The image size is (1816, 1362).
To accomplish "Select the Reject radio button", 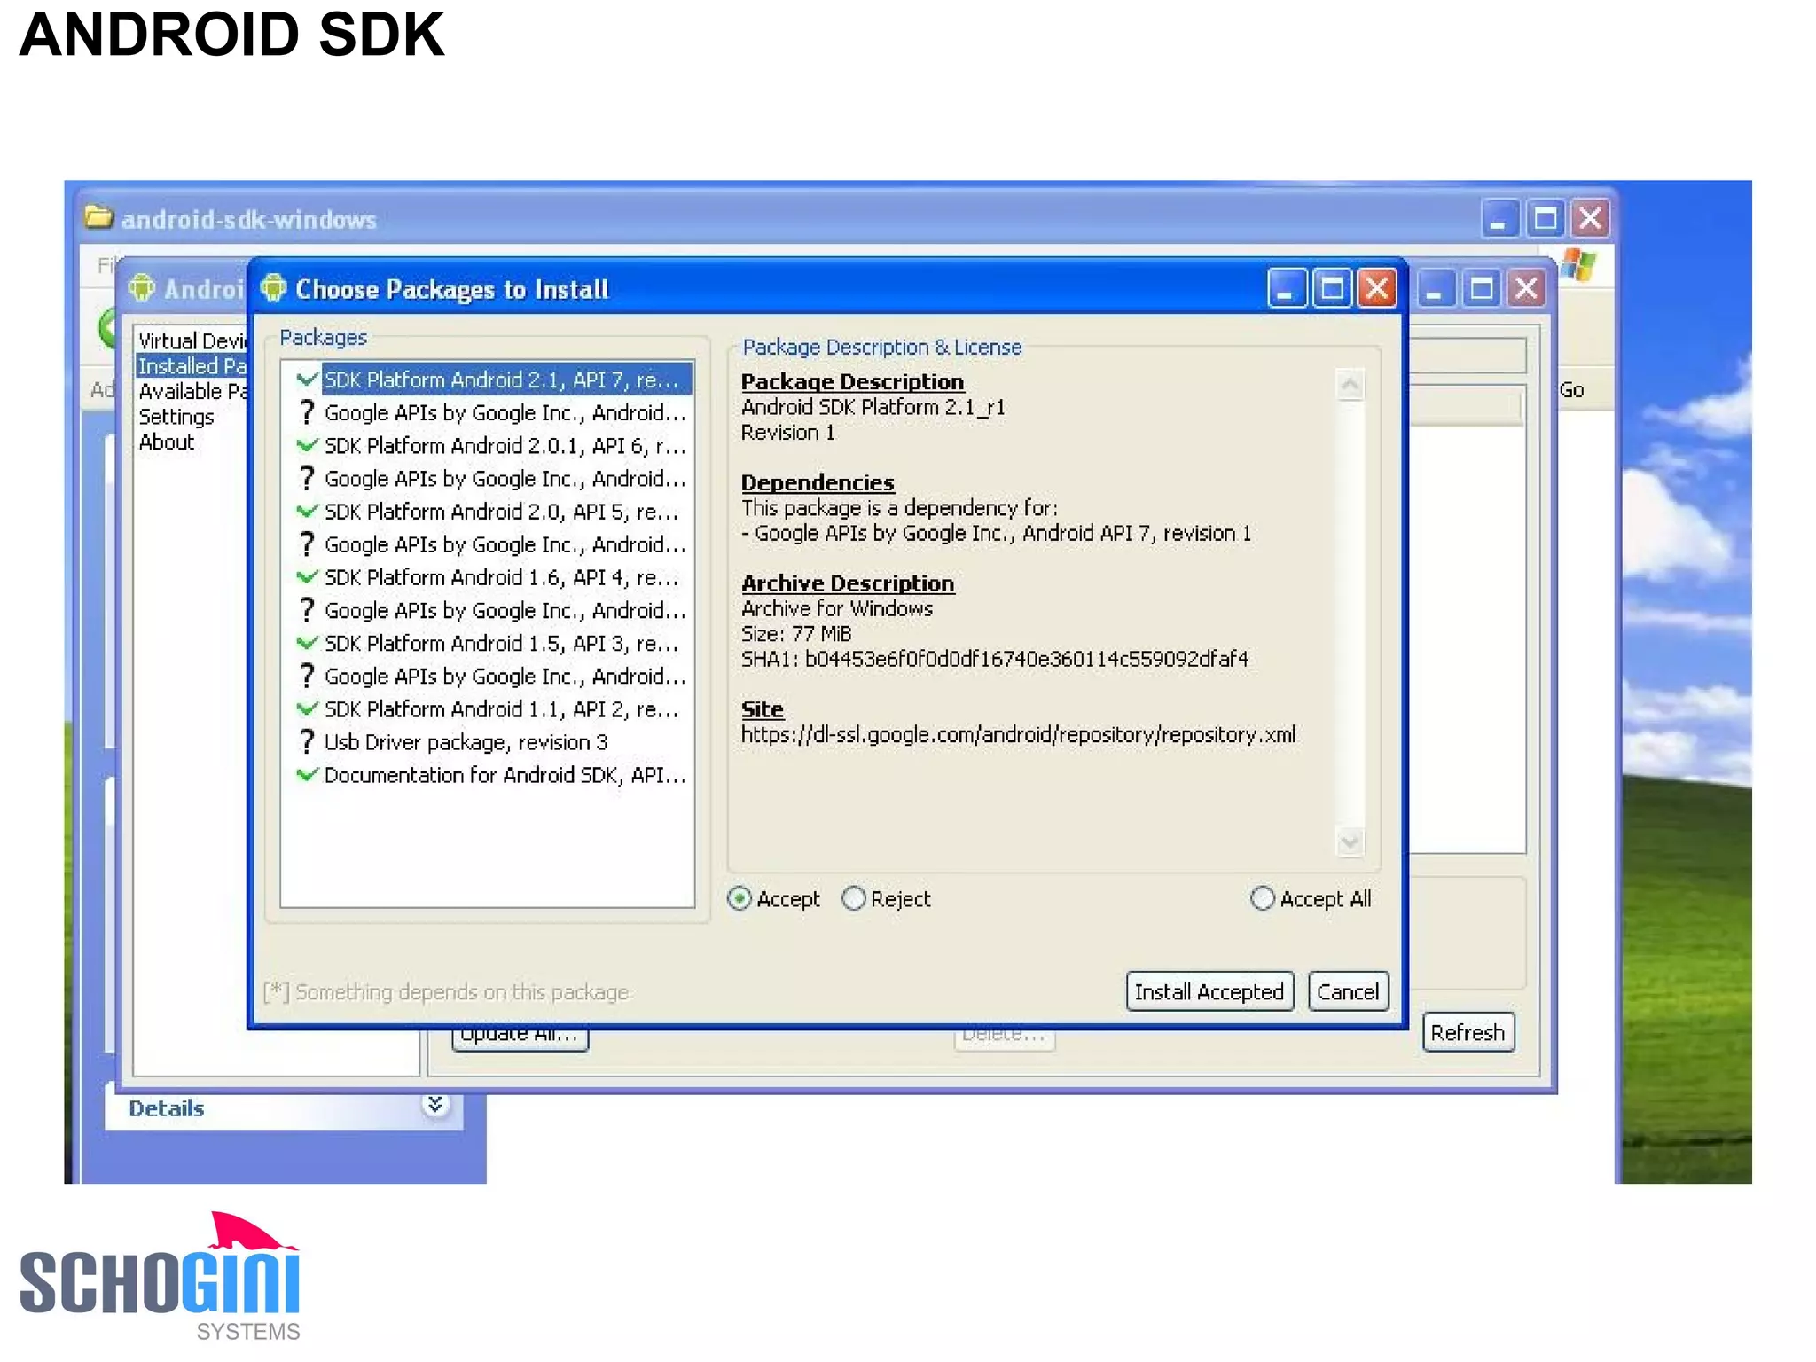I will (853, 898).
